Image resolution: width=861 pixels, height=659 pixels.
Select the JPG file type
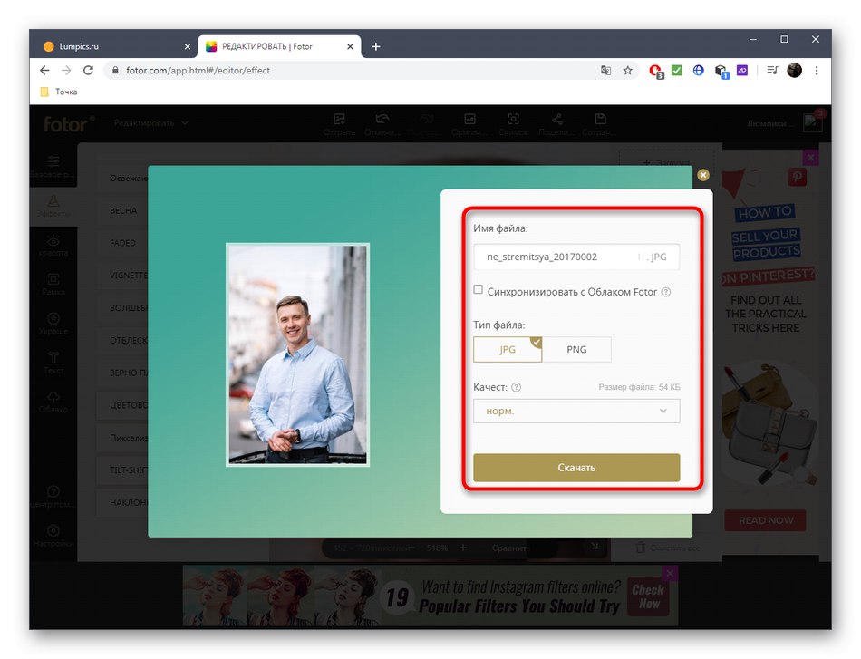coord(508,349)
